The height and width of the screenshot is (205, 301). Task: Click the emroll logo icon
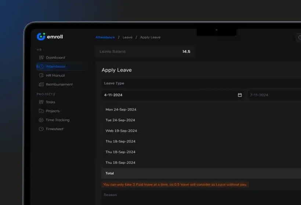pyautogui.click(x=41, y=37)
